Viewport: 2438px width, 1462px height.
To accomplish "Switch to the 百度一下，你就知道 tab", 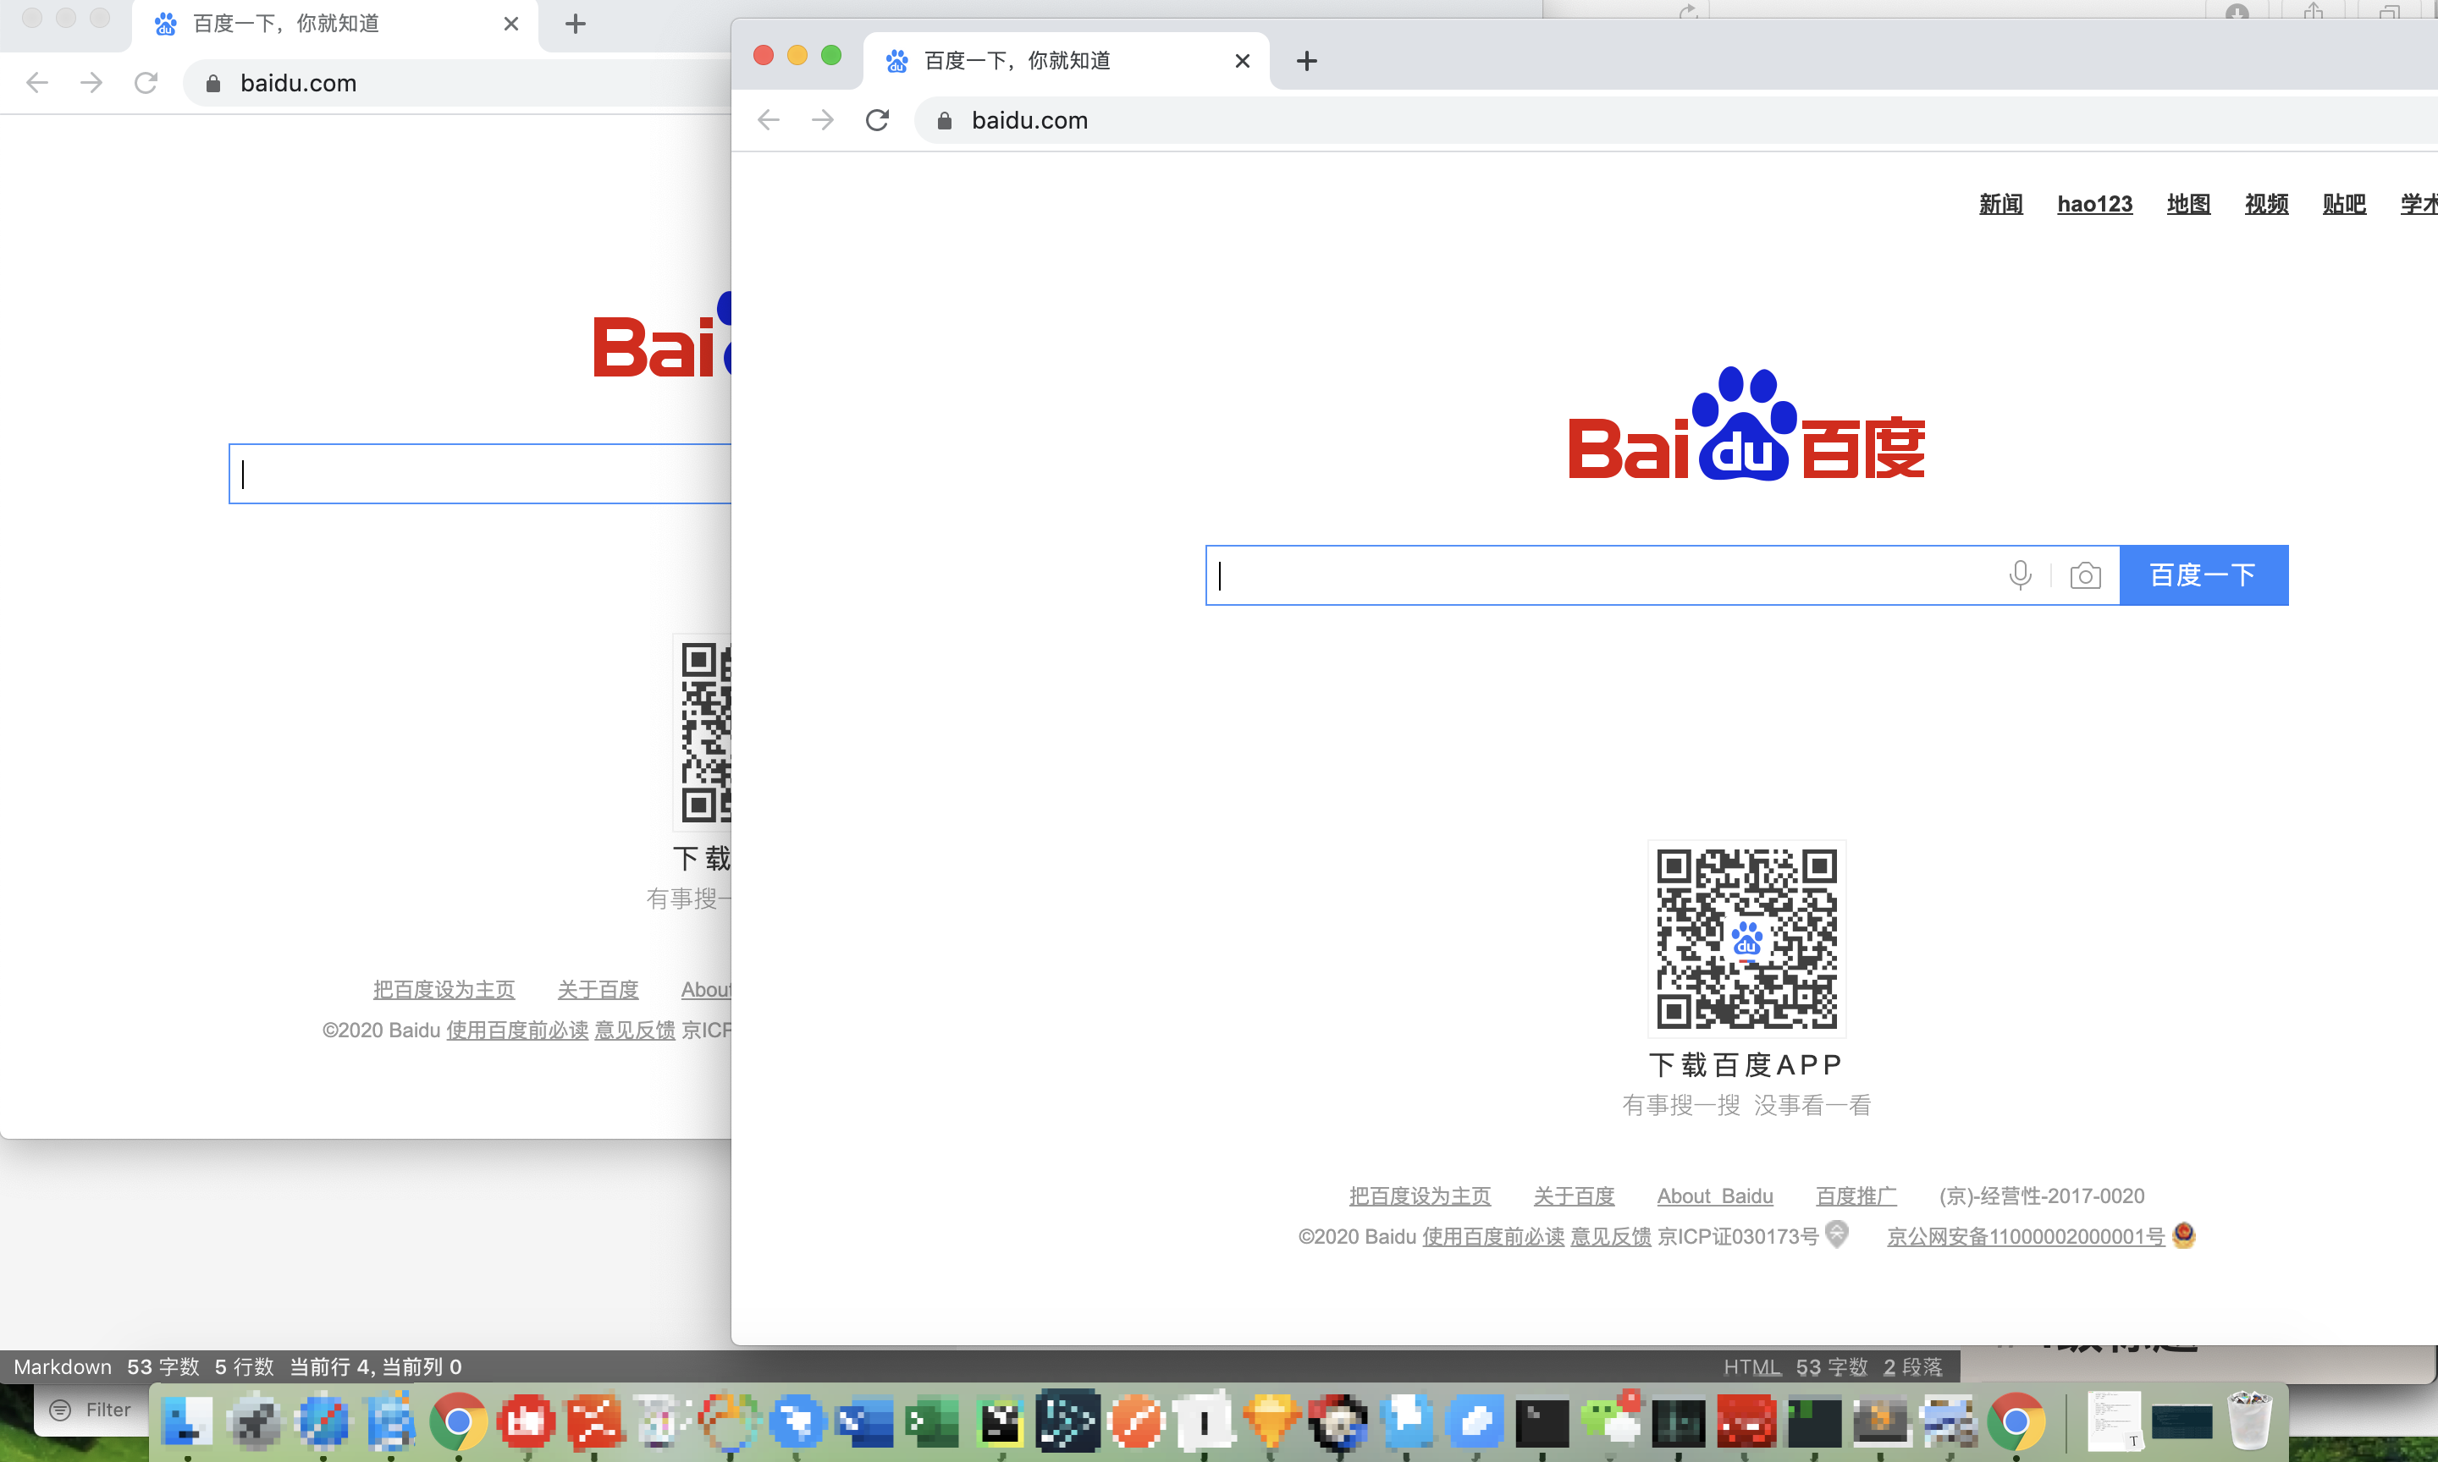I will click(x=1015, y=60).
